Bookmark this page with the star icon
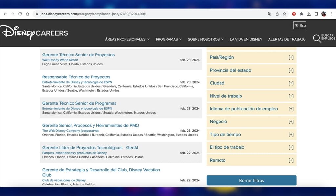 (284, 14)
